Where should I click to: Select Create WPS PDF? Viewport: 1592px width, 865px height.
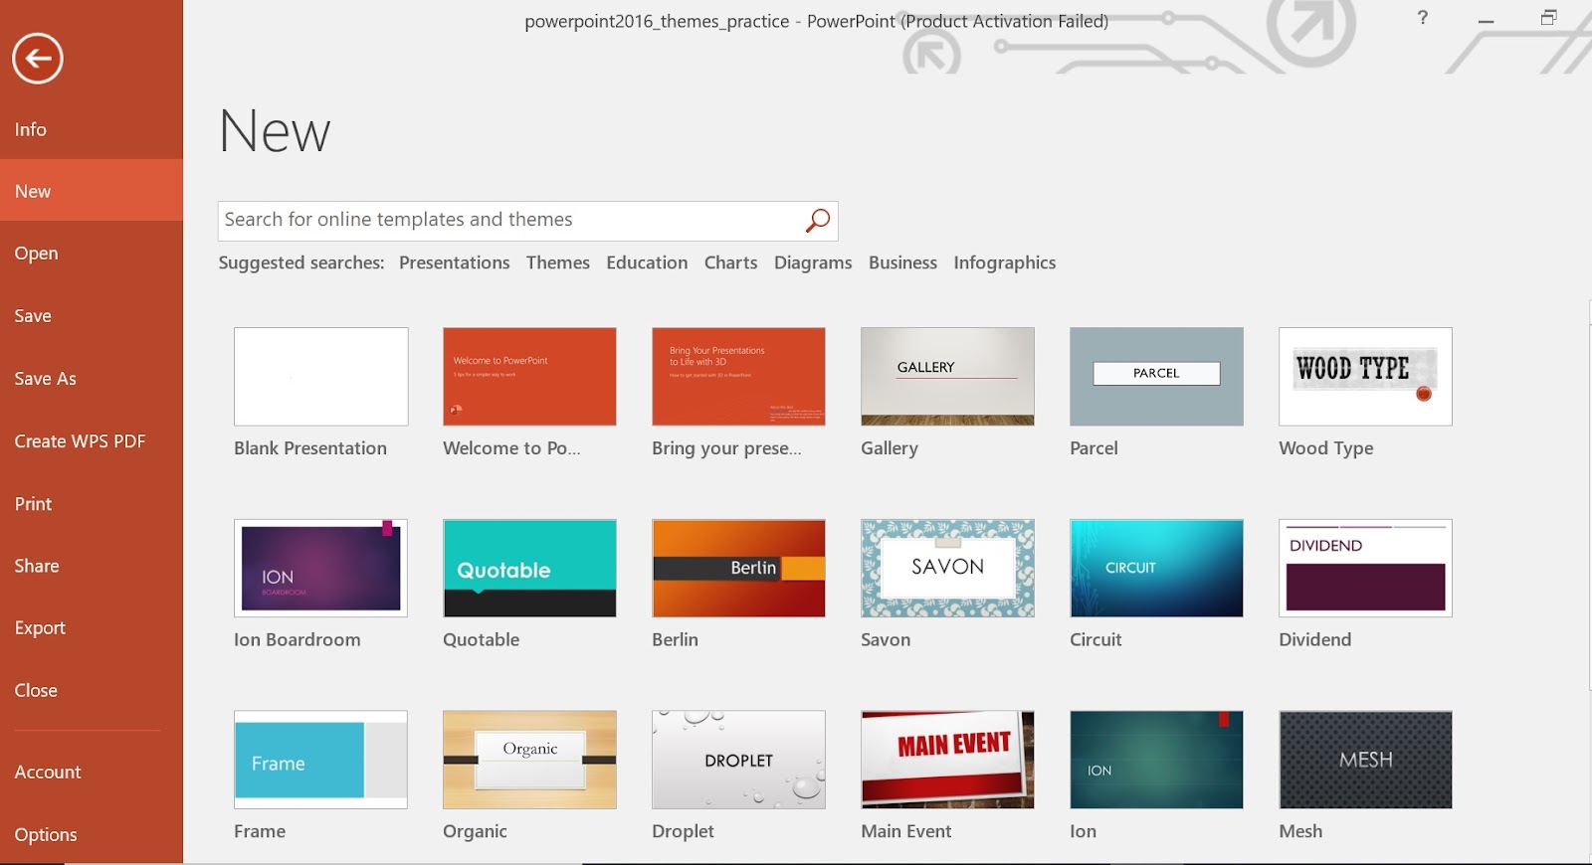92,441
